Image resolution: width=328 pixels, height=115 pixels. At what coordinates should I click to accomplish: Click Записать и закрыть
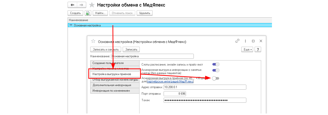pos(106,49)
